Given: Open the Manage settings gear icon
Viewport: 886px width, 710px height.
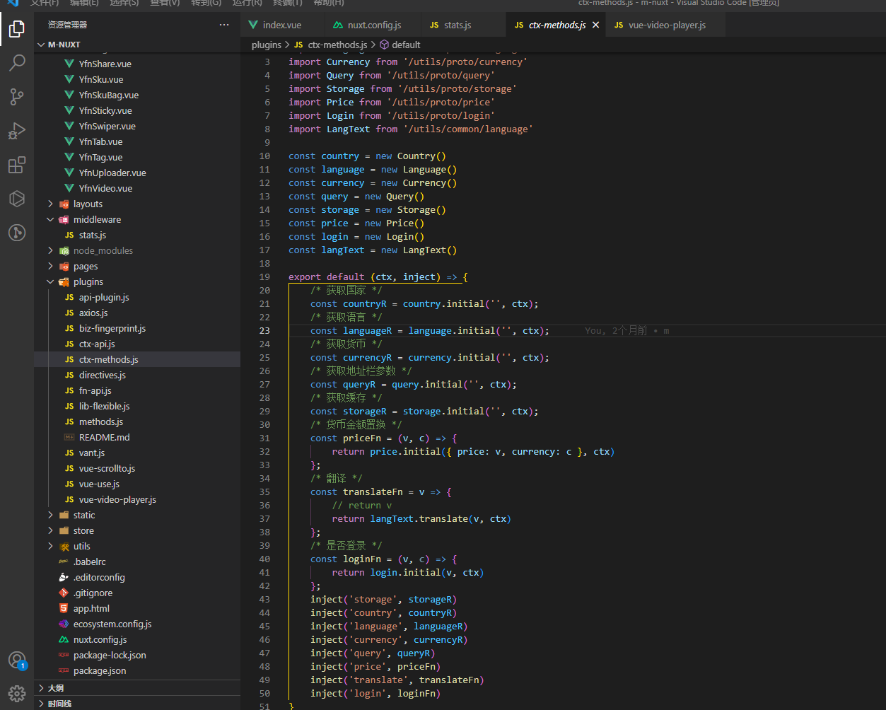Looking at the screenshot, I should click(x=17, y=693).
